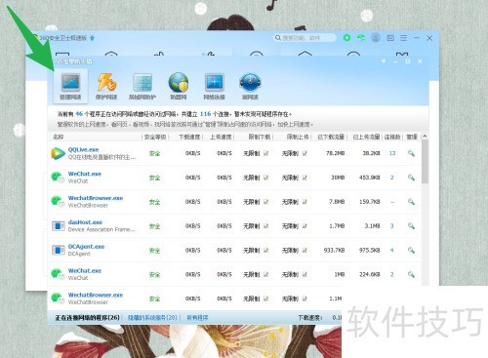Open the dasHost.exe name link

pos(85,222)
